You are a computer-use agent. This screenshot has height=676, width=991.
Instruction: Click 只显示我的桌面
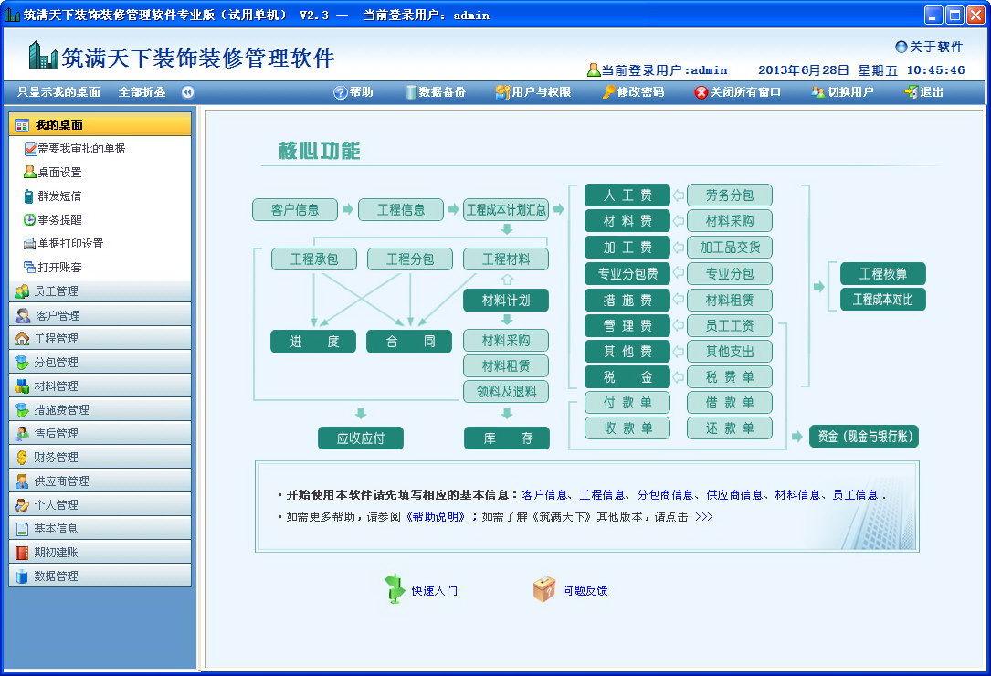(x=58, y=92)
